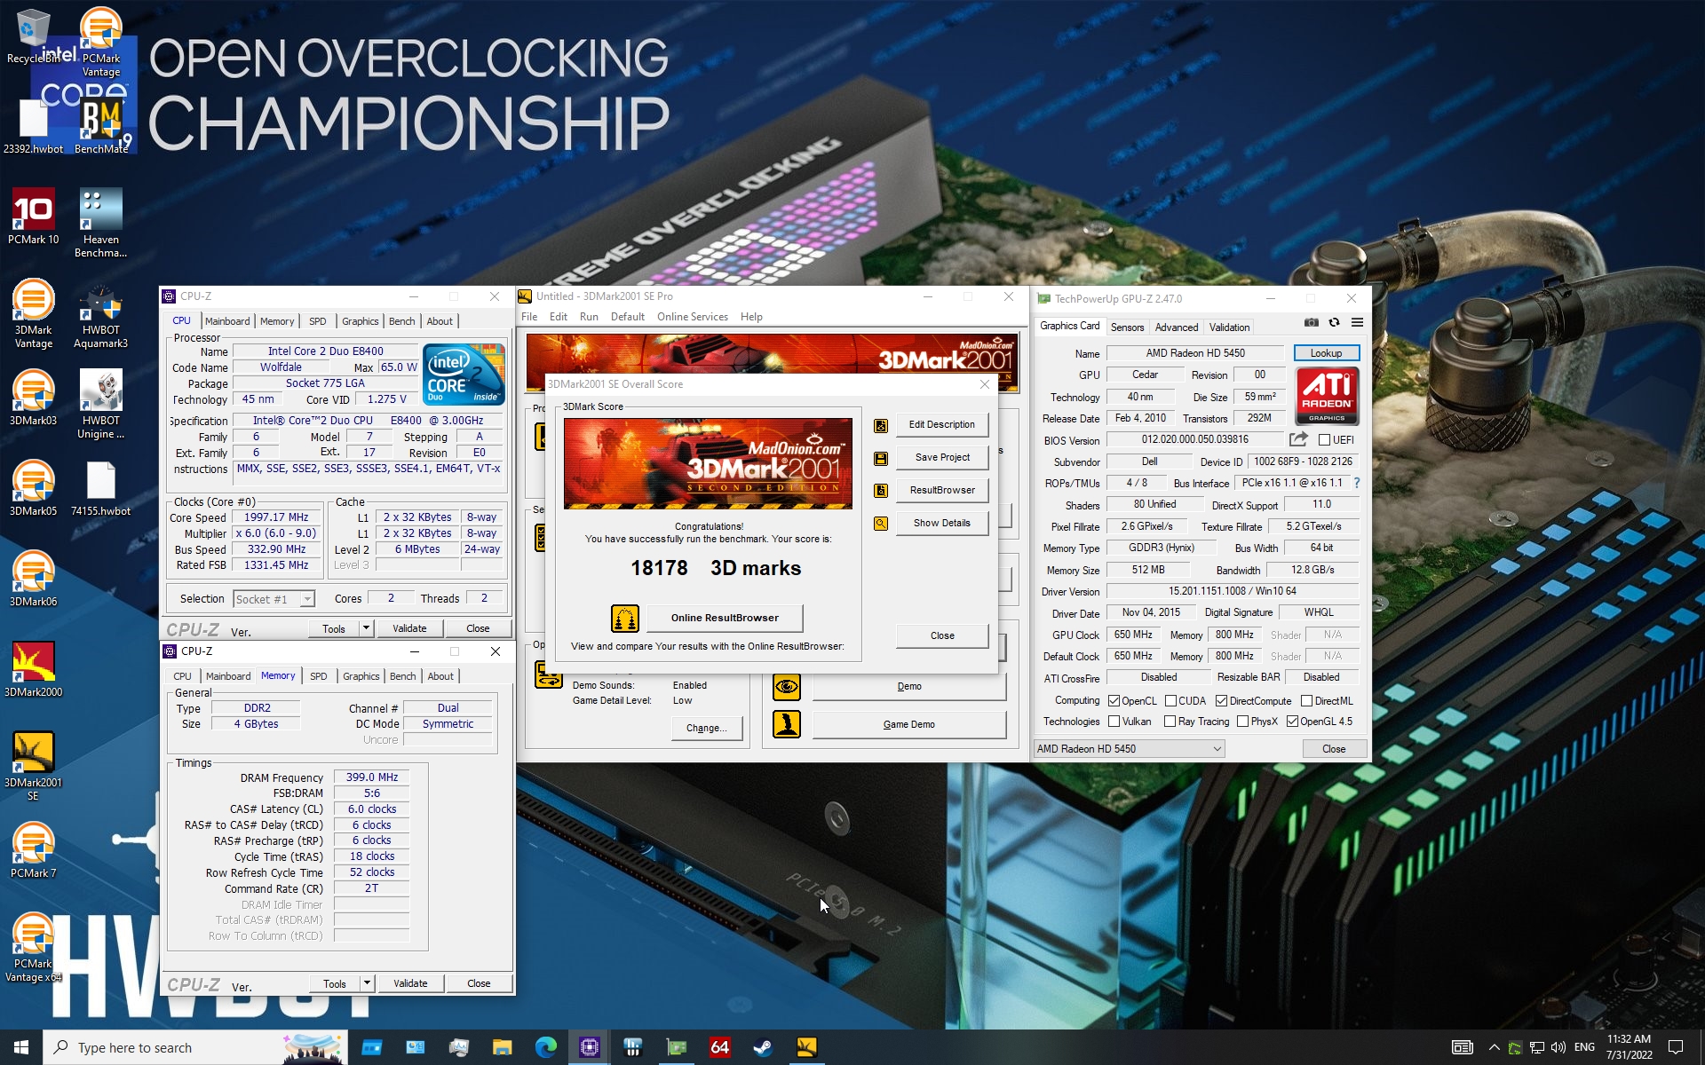Open the clock and date flyout
Image resolution: width=1705 pixels, height=1065 pixels.
click(1629, 1047)
